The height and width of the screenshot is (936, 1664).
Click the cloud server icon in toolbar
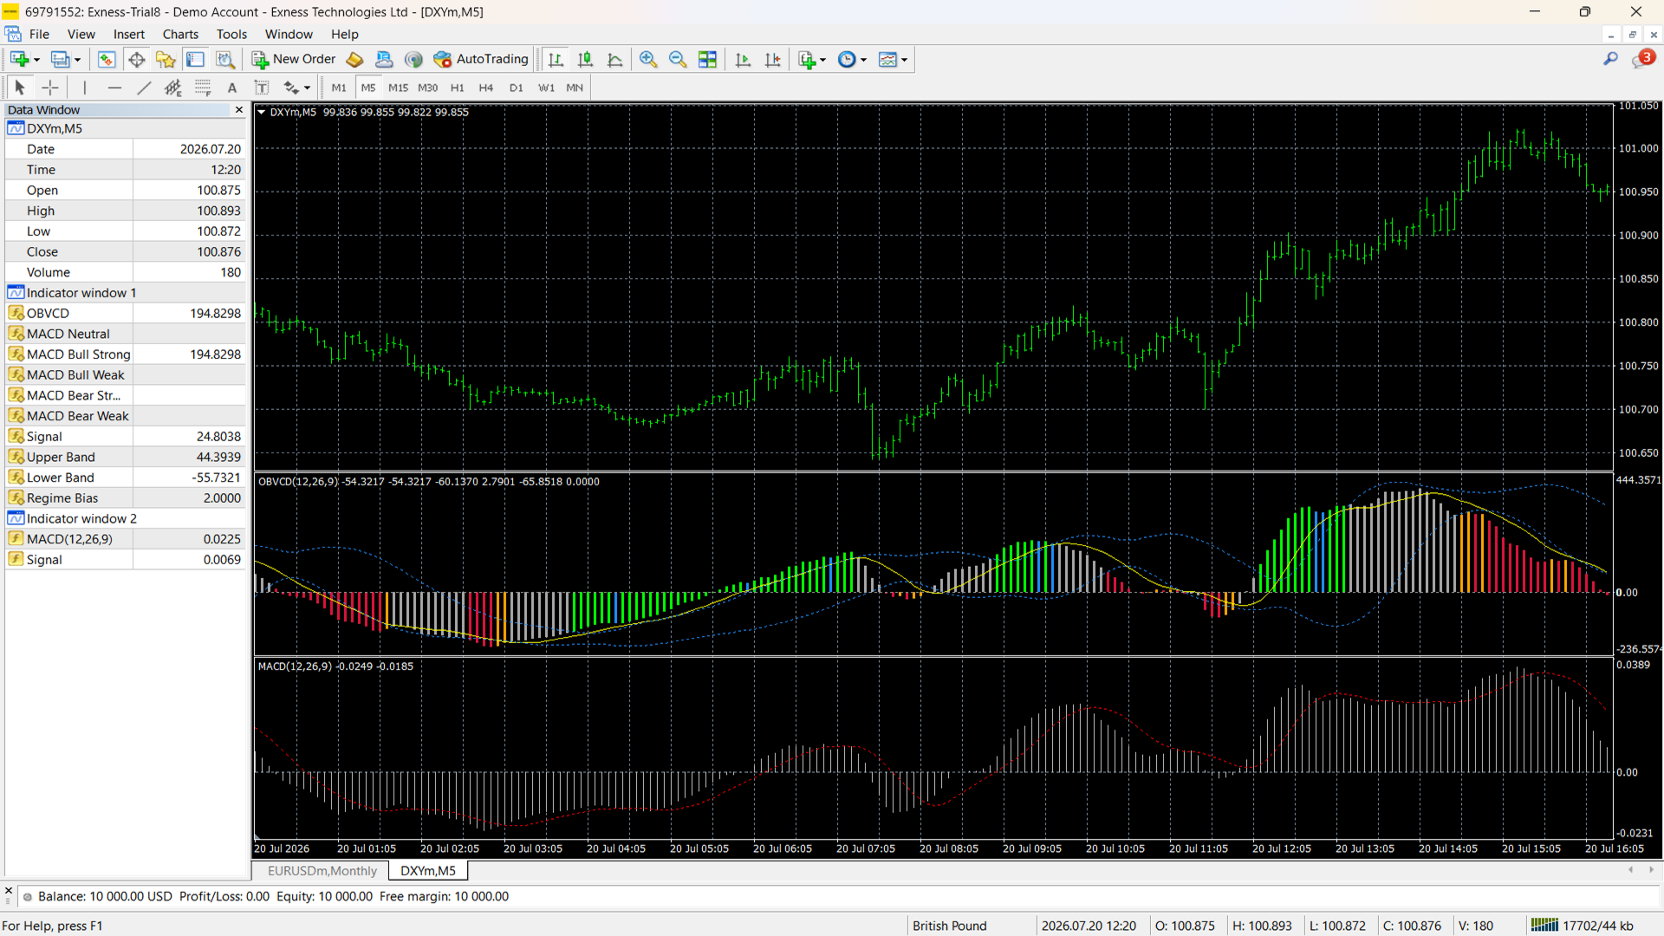(x=384, y=60)
